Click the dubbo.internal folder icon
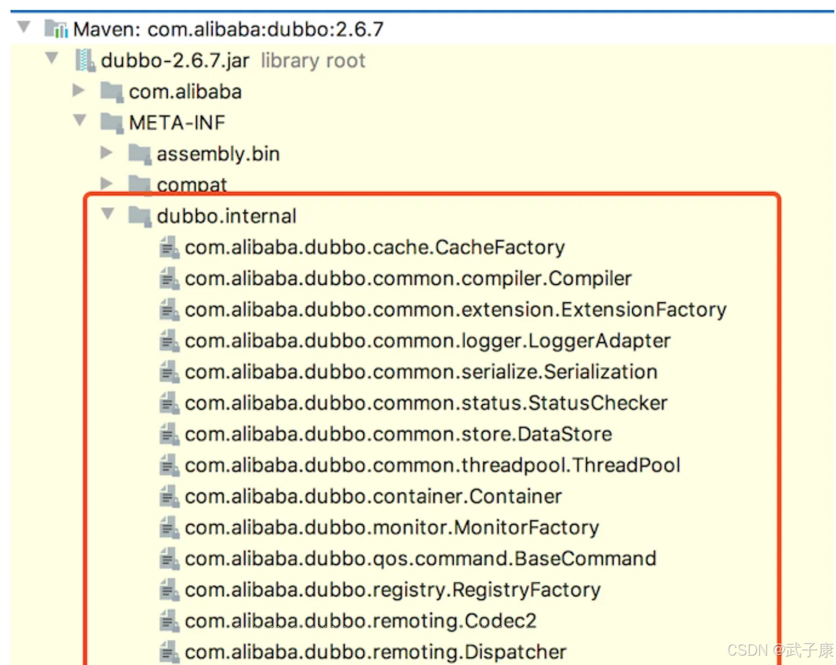The width and height of the screenshot is (836, 665). (140, 217)
